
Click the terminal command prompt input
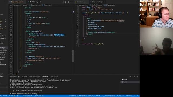tap(37, 93)
